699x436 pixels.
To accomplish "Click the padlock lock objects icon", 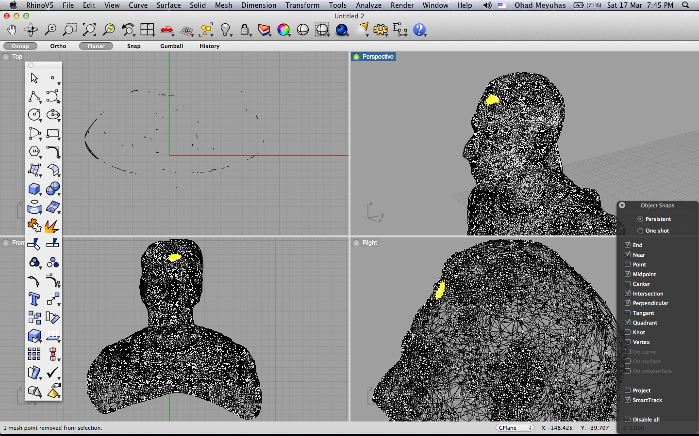I will pos(244,30).
